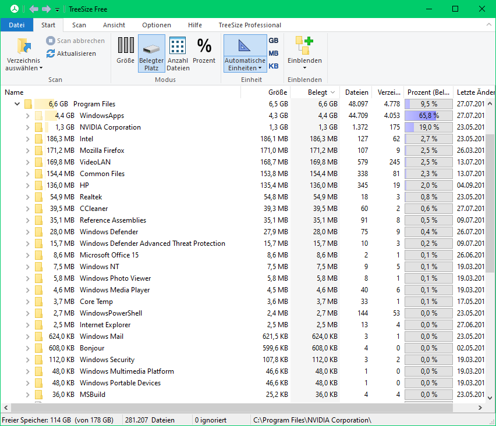Click the HP folder icon
Viewport: 496px width, 426px height.
coord(38,185)
